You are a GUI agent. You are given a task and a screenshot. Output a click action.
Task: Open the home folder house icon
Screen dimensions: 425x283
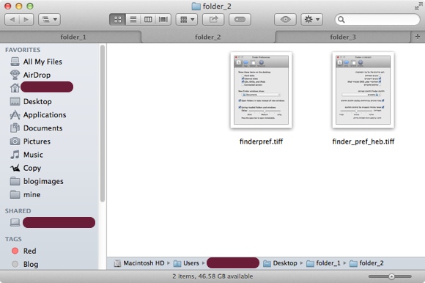[x=15, y=88]
